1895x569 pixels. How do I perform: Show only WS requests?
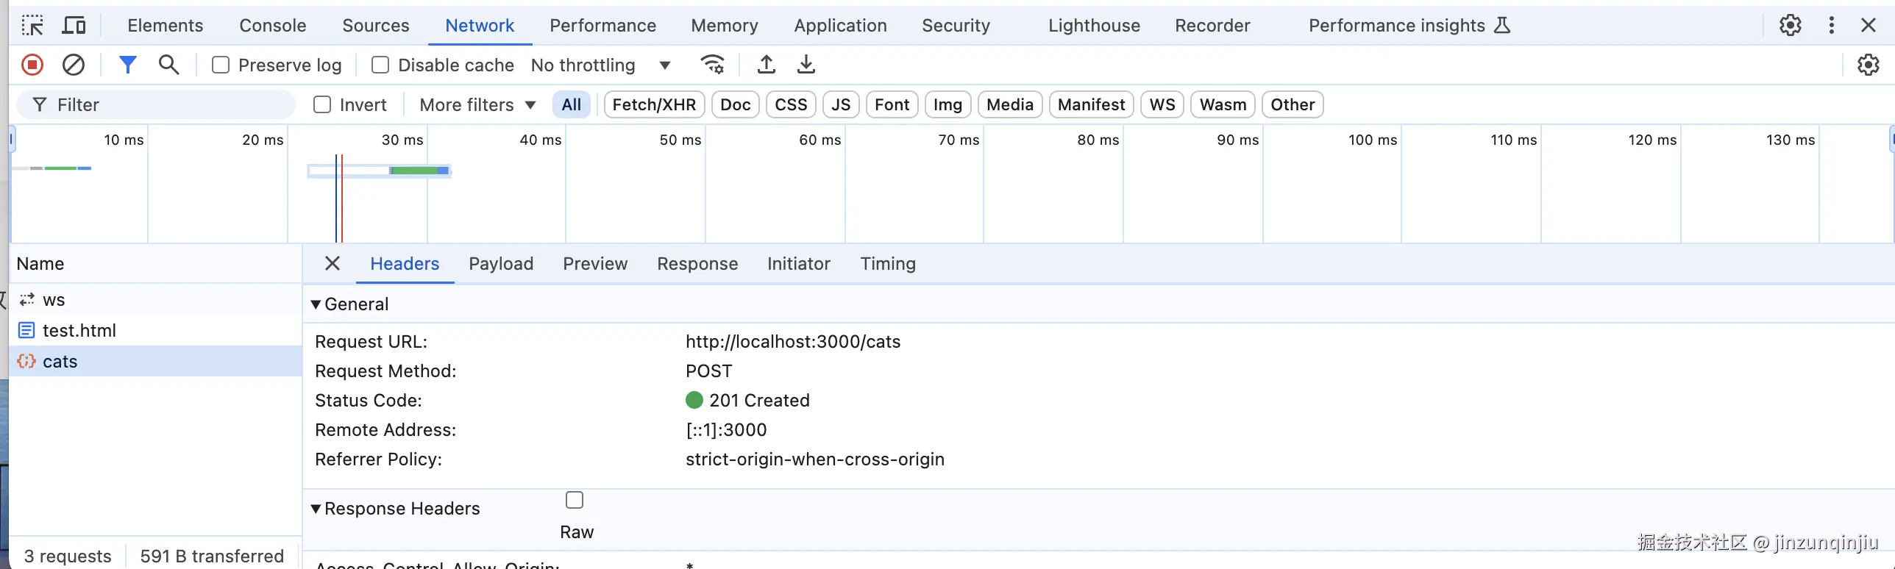click(x=1162, y=105)
